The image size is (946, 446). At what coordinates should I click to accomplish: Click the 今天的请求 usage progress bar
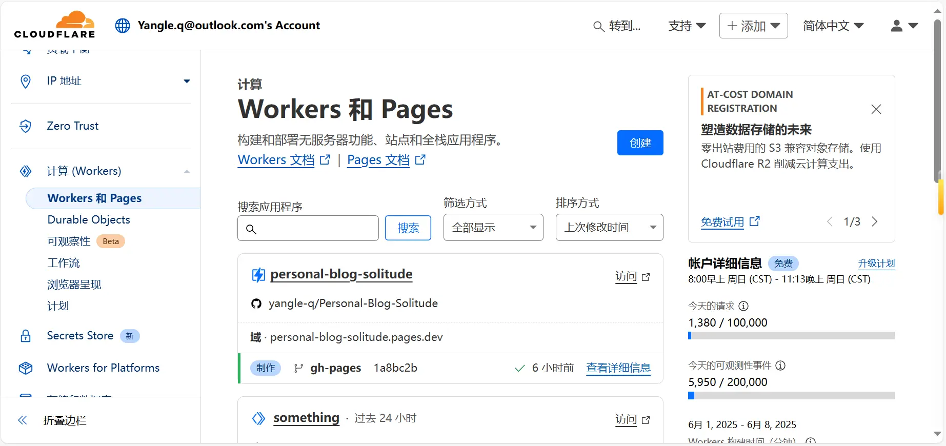(x=791, y=336)
